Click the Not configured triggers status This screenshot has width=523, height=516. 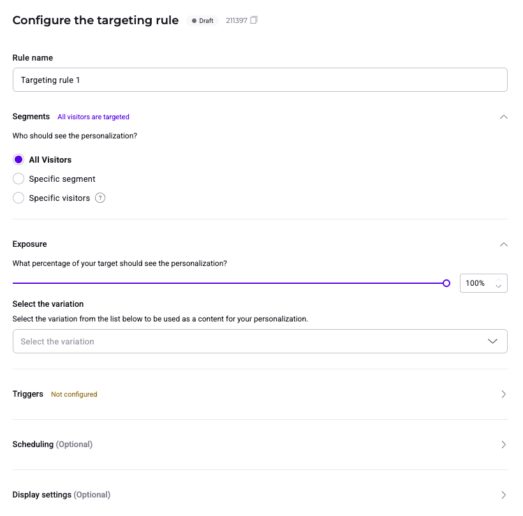[74, 394]
